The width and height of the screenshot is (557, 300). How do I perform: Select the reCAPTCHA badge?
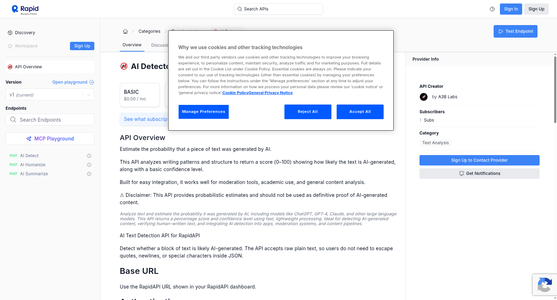coord(544,285)
